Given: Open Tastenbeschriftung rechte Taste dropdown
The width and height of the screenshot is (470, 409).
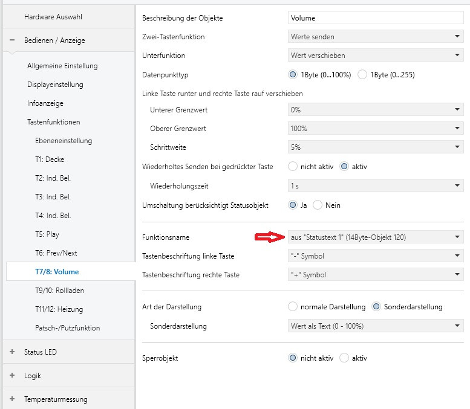Looking at the screenshot, I should pos(376,275).
